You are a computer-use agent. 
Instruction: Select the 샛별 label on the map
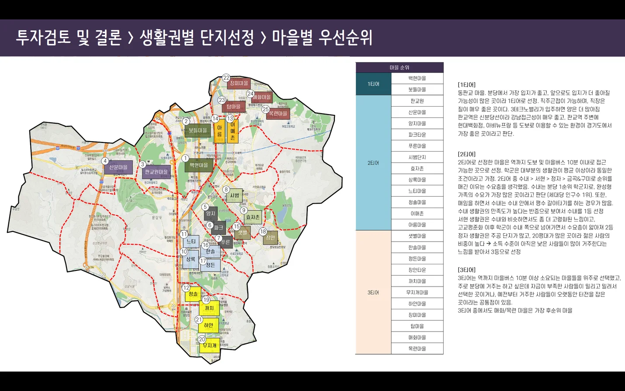pos(243,233)
